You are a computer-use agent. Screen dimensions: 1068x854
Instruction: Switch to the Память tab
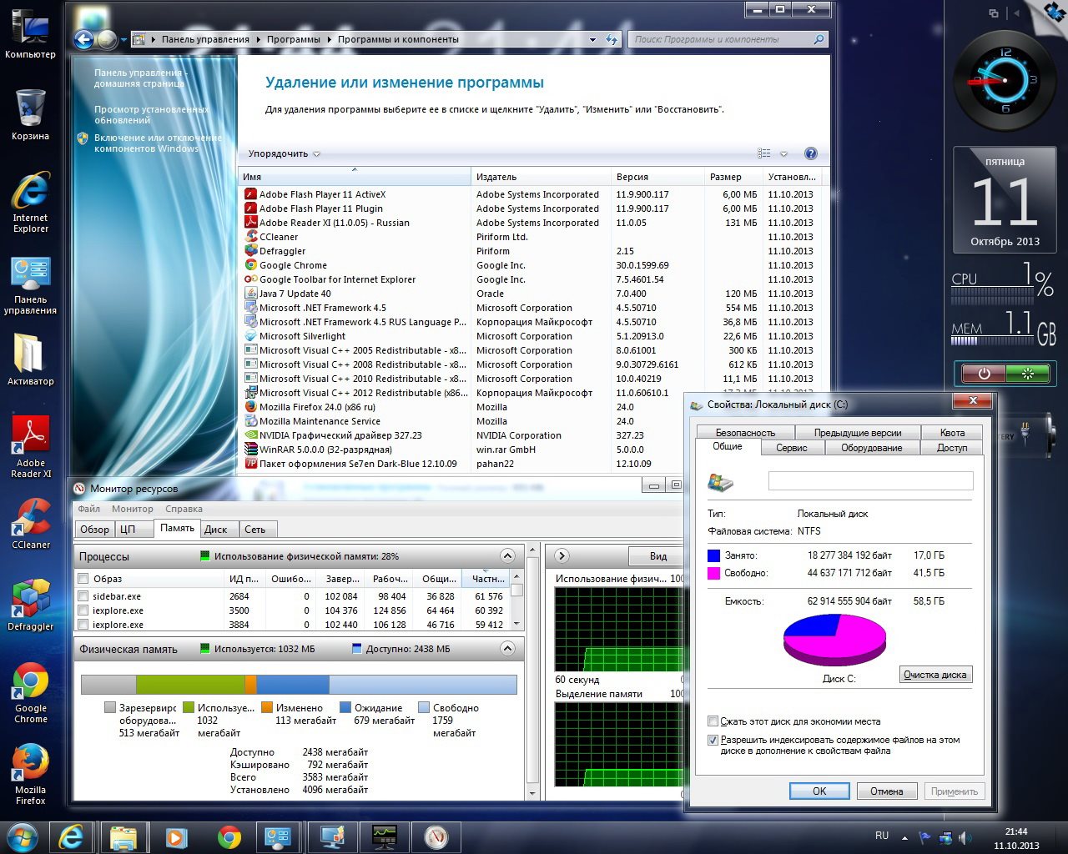click(x=177, y=528)
